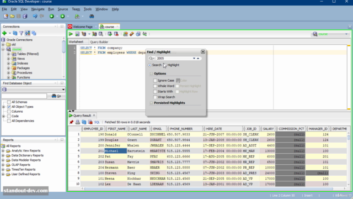Click the Run Script icon in worksheet toolbar

click(x=77, y=34)
